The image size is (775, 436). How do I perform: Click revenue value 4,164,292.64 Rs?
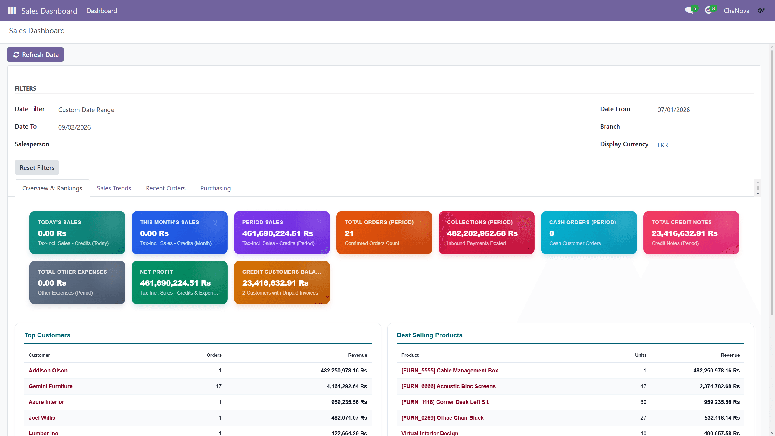tap(347, 386)
